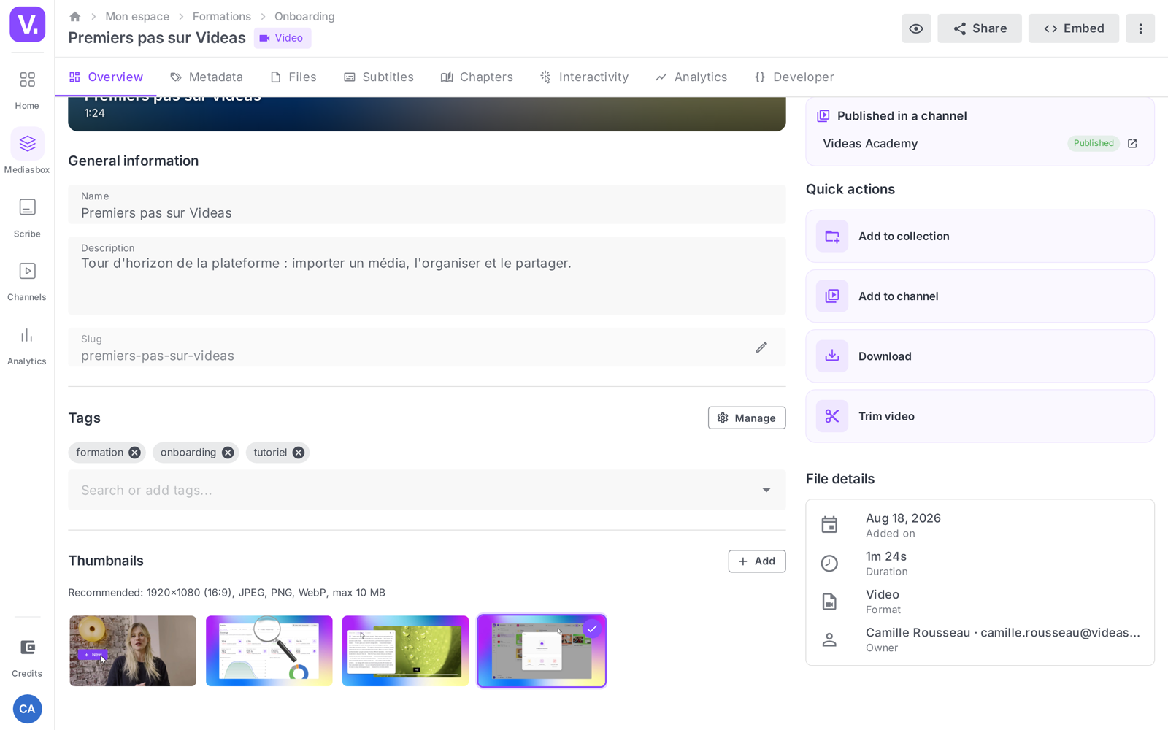
Task: Click Add thumbnail button
Action: (757, 561)
